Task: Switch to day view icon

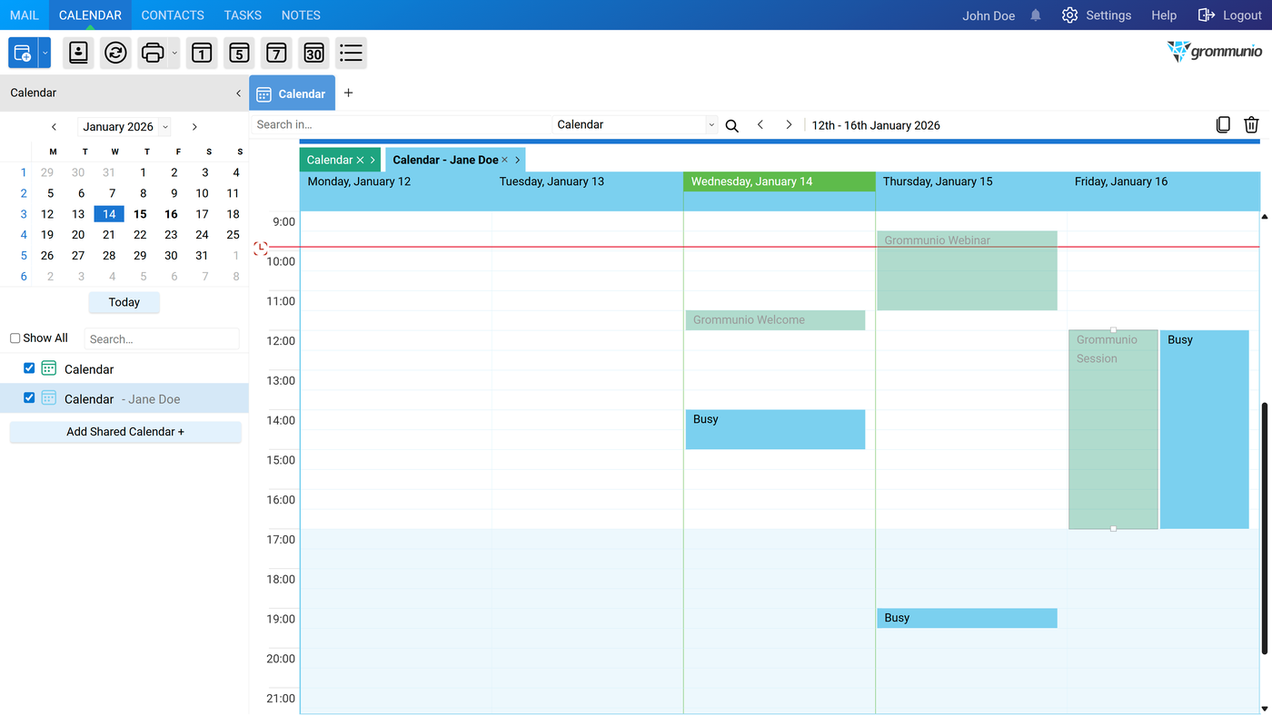Action: coord(202,54)
